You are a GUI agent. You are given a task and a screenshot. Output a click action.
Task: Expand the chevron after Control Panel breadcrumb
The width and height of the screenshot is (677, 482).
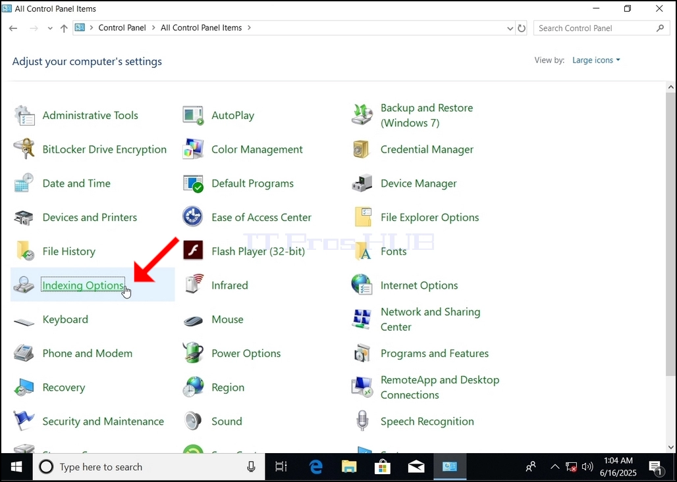[x=153, y=28]
